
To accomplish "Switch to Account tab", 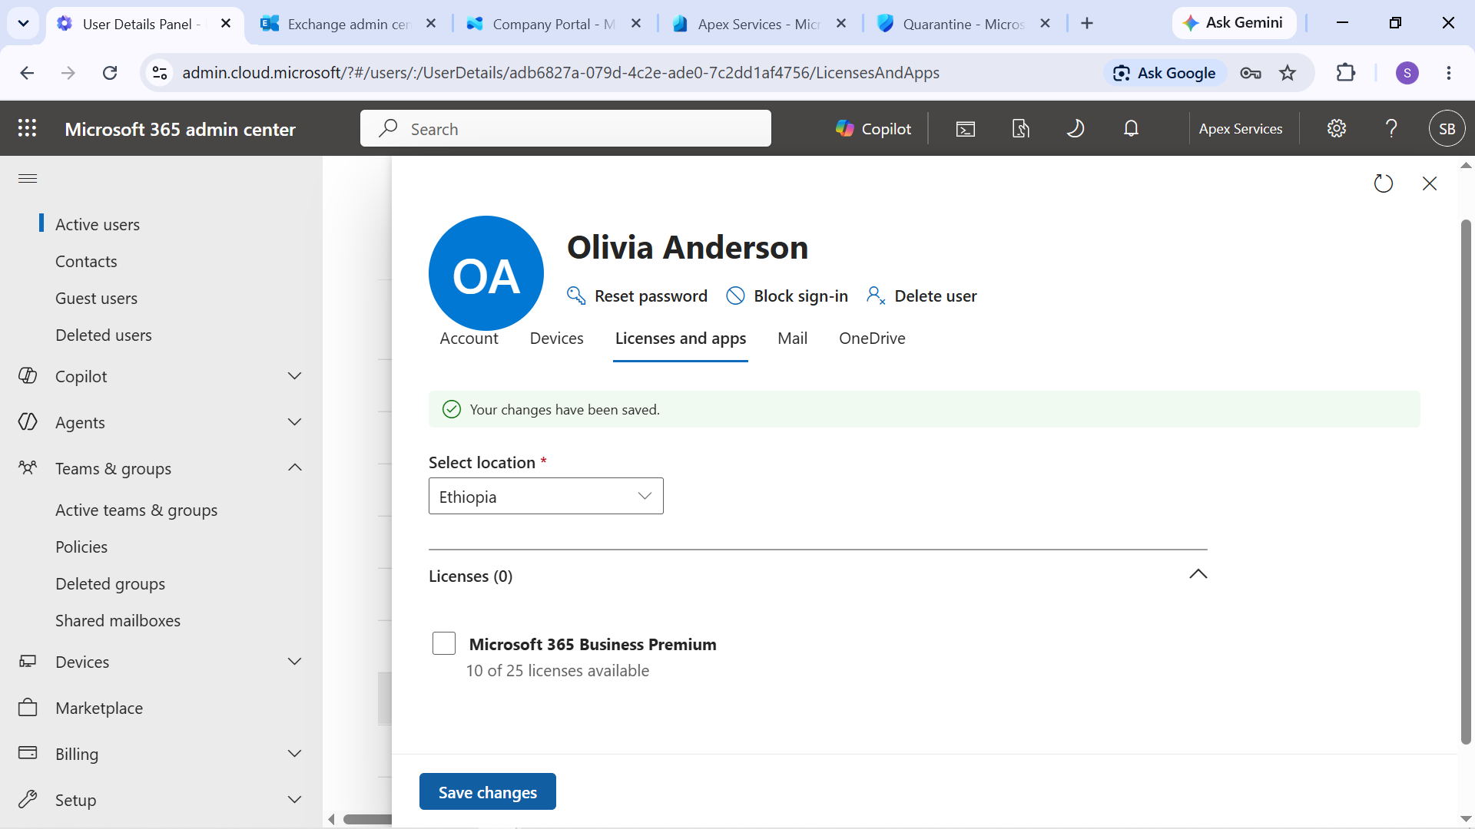I will (x=469, y=339).
